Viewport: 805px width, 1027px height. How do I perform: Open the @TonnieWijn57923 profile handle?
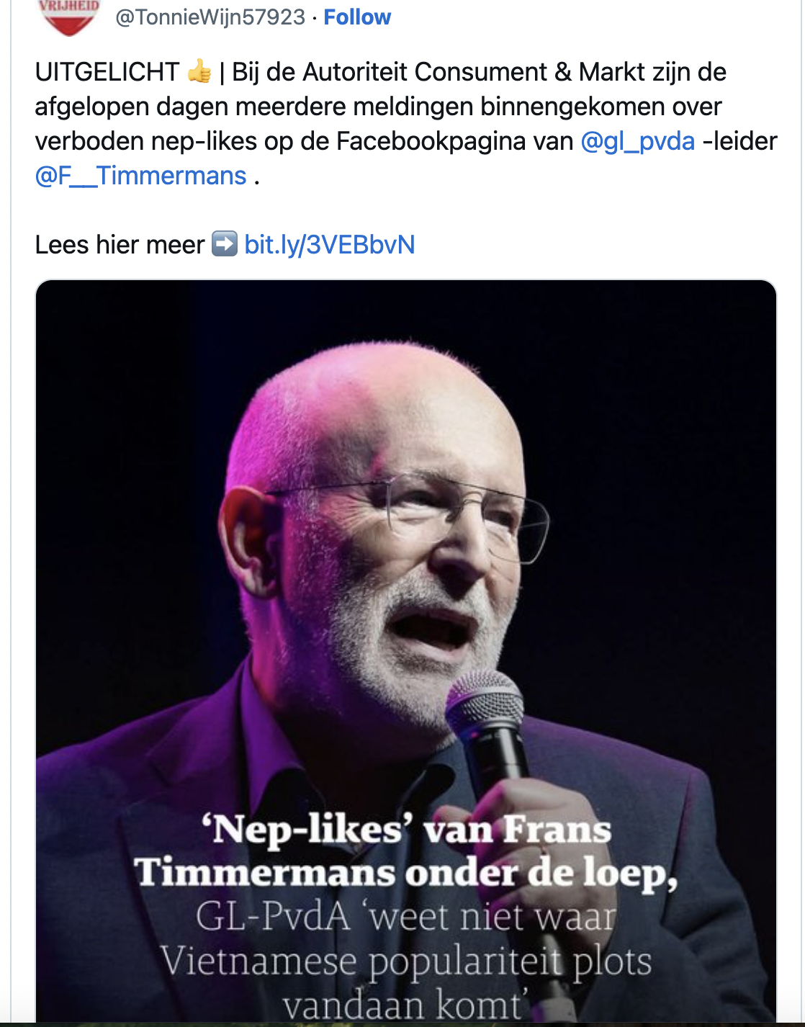coord(210,17)
